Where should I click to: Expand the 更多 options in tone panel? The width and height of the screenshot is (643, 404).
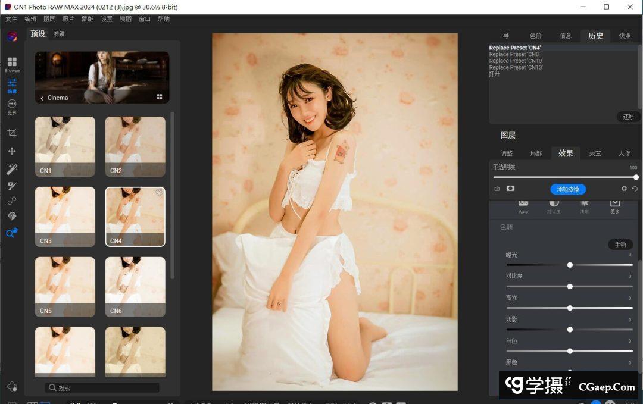(615, 206)
